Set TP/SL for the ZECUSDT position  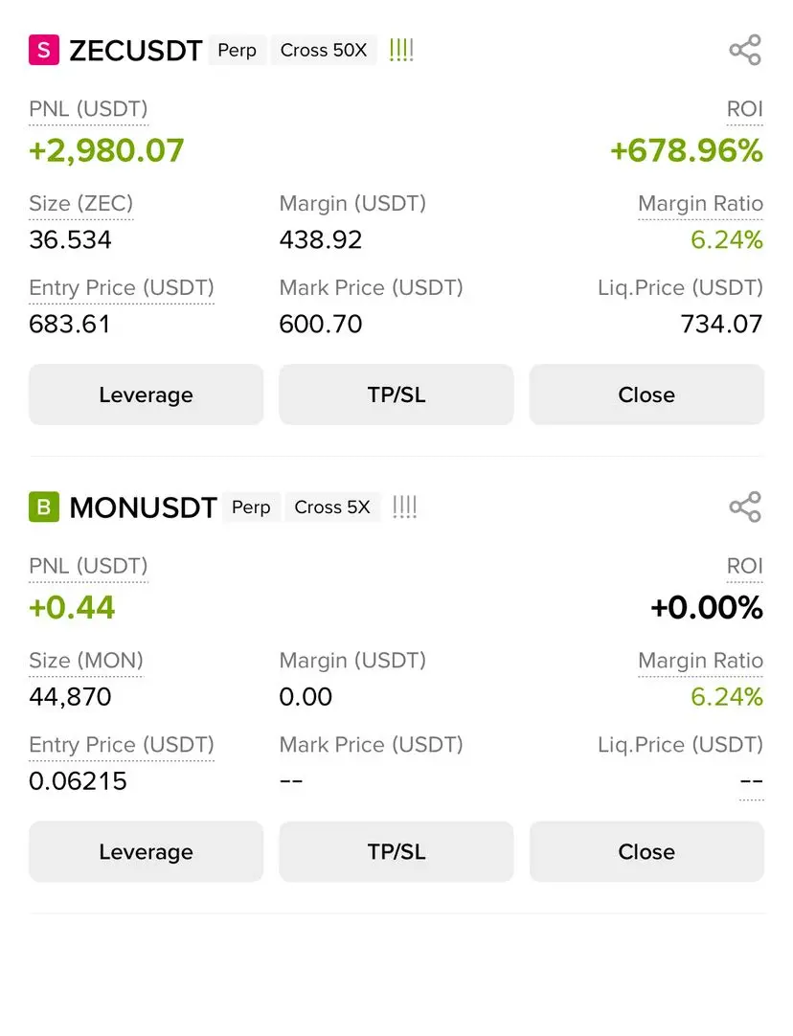tap(396, 394)
